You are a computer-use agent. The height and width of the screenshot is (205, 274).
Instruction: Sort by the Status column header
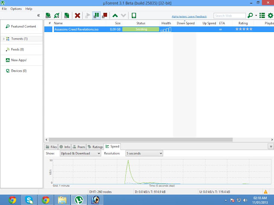pyautogui.click(x=141, y=23)
